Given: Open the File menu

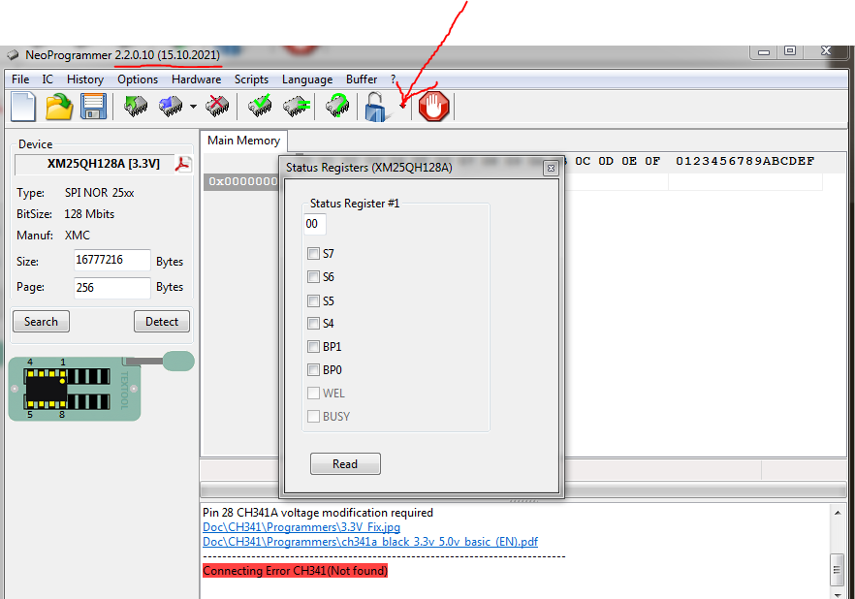Looking at the screenshot, I should [20, 79].
